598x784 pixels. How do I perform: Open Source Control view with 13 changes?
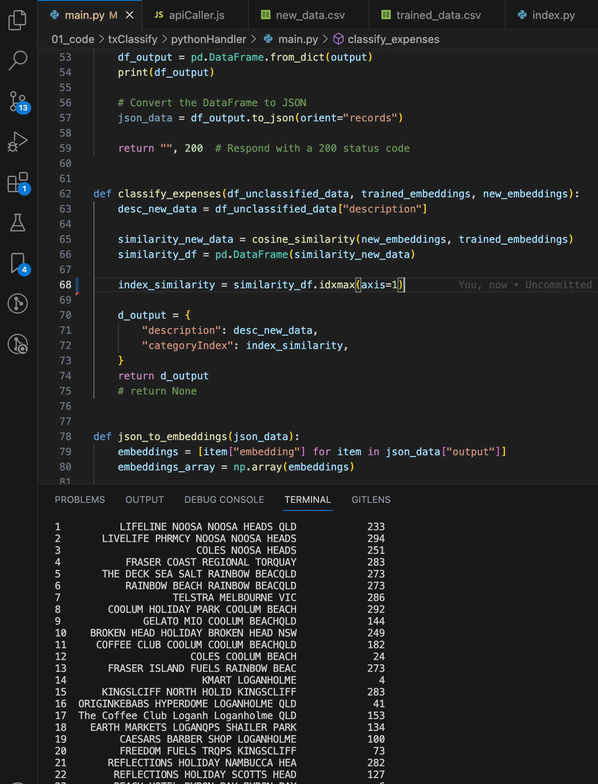click(x=19, y=102)
